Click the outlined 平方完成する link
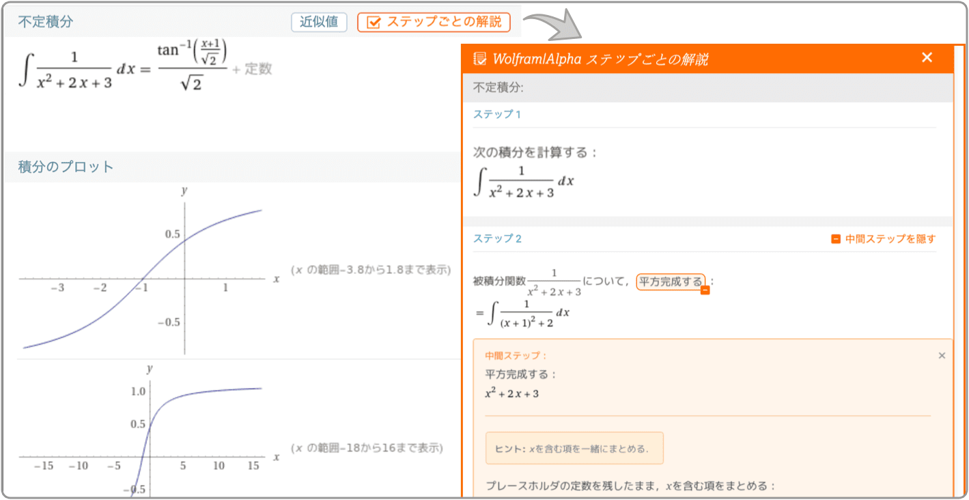969x500 pixels. 670,281
